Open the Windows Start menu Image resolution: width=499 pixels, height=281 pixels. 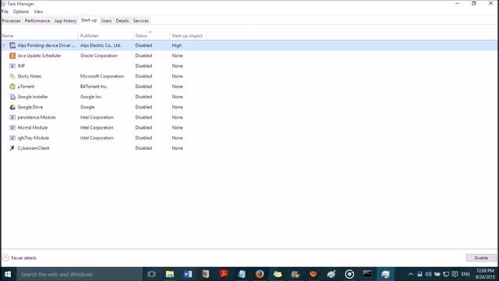click(8, 274)
